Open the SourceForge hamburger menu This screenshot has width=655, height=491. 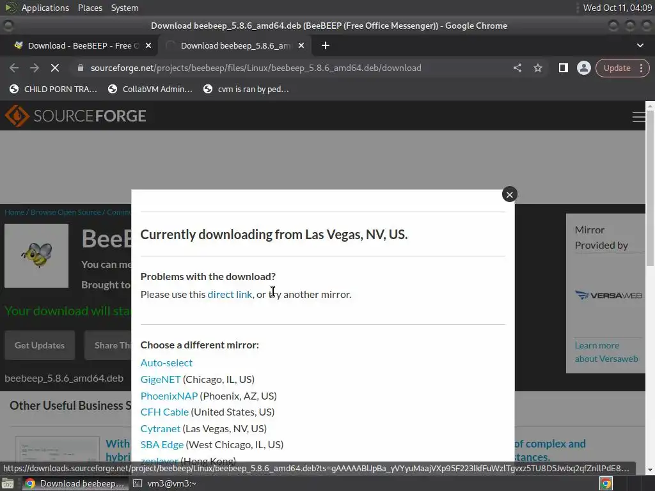click(639, 118)
